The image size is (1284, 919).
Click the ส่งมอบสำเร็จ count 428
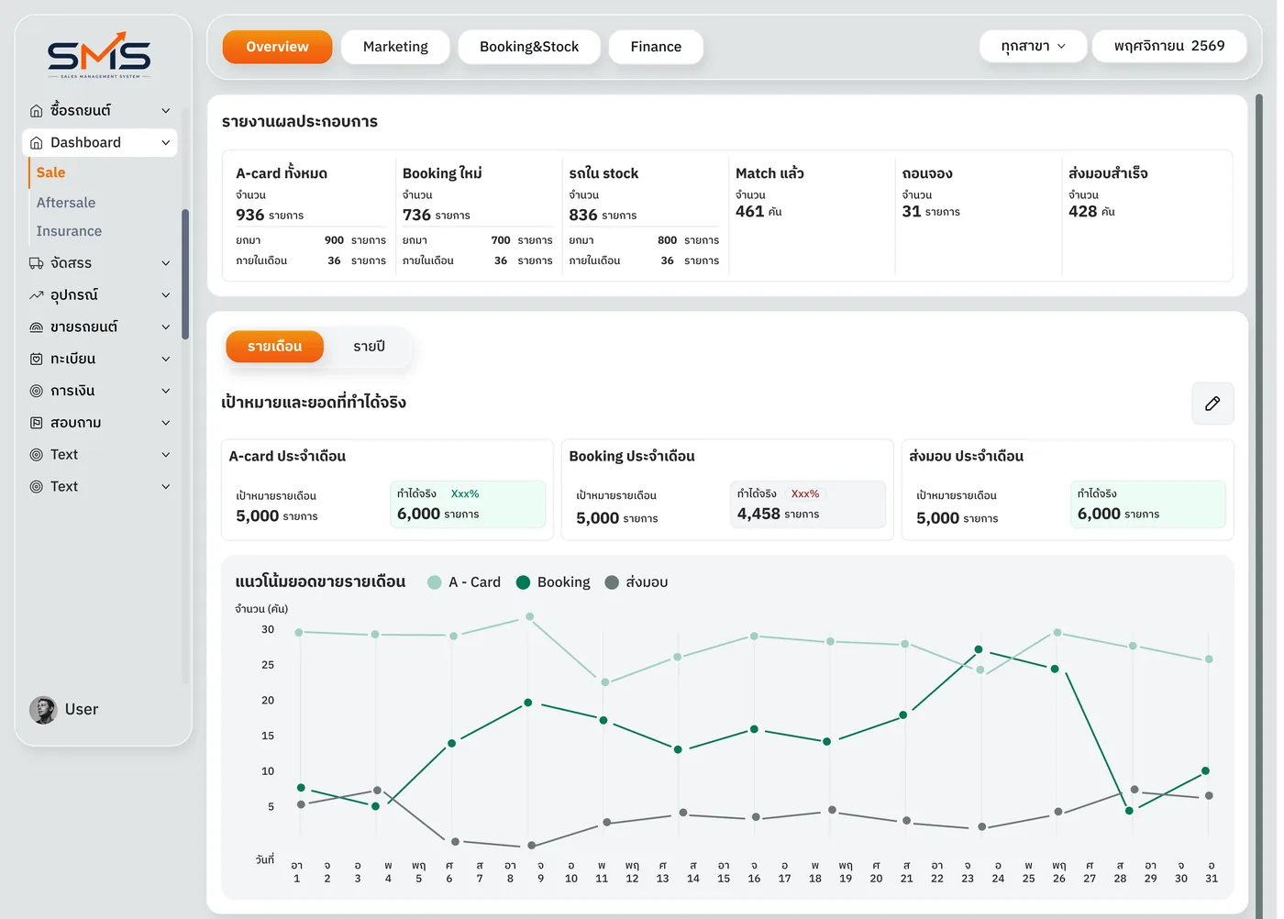[x=1082, y=211]
